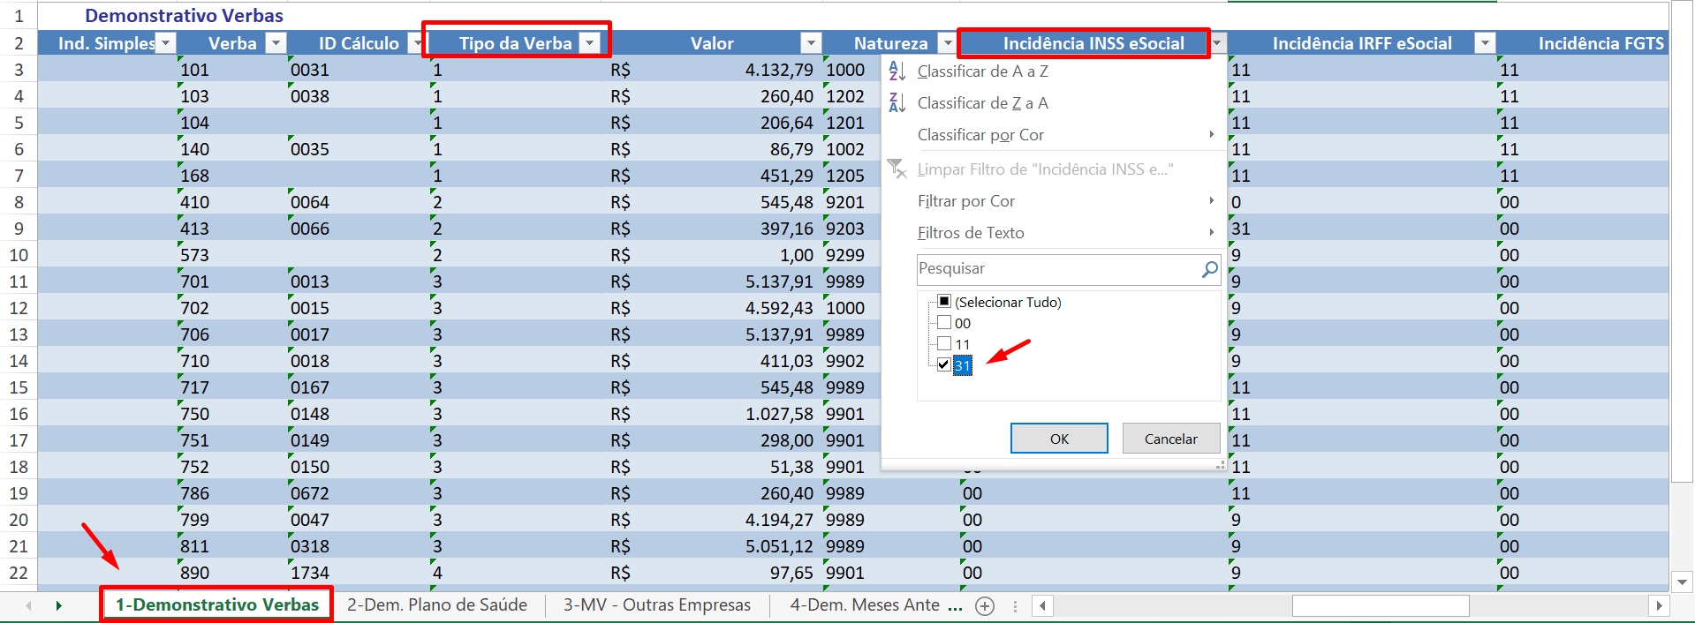
Task: Select cell with ID Cálculo 0038
Action: 359,96
